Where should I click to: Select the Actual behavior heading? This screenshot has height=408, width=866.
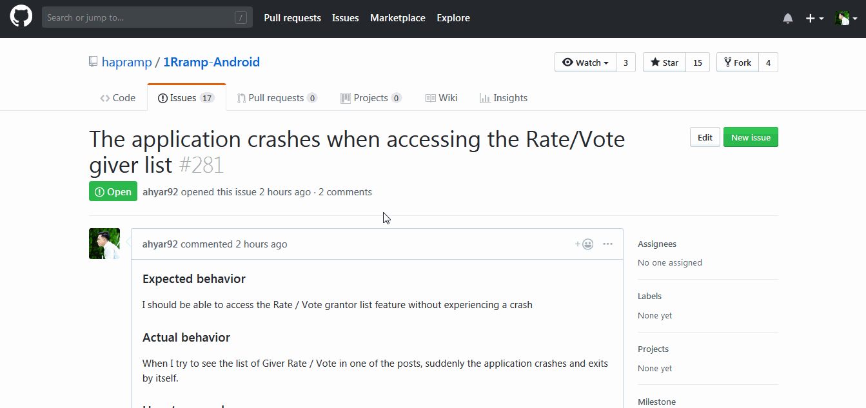tap(186, 338)
